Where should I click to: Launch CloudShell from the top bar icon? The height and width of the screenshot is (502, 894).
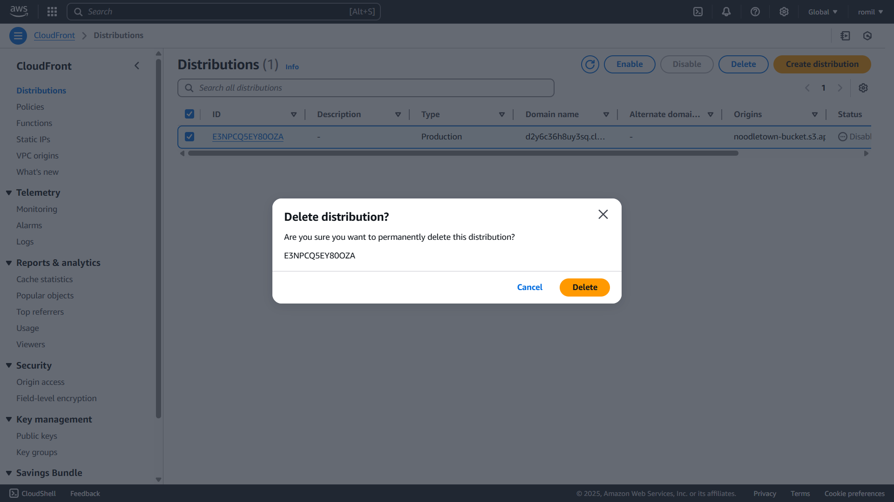698,12
